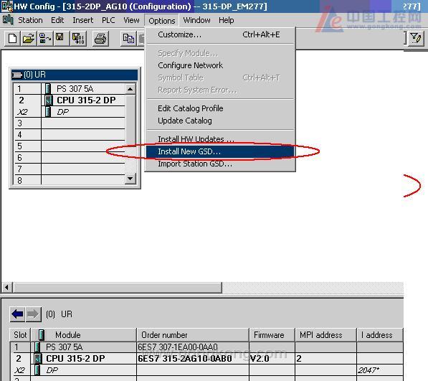This screenshot has height=381, width=428.
Task: Select Configure Network in the Options menu
Action: [220, 65]
